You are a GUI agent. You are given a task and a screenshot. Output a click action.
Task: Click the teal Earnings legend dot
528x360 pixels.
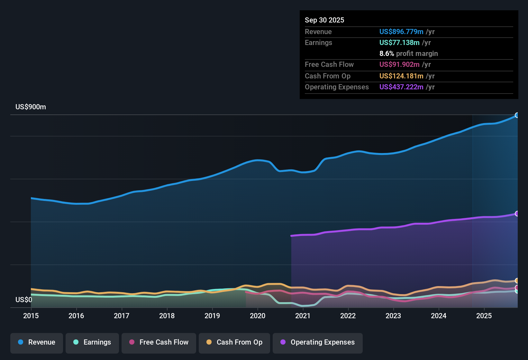coord(76,342)
